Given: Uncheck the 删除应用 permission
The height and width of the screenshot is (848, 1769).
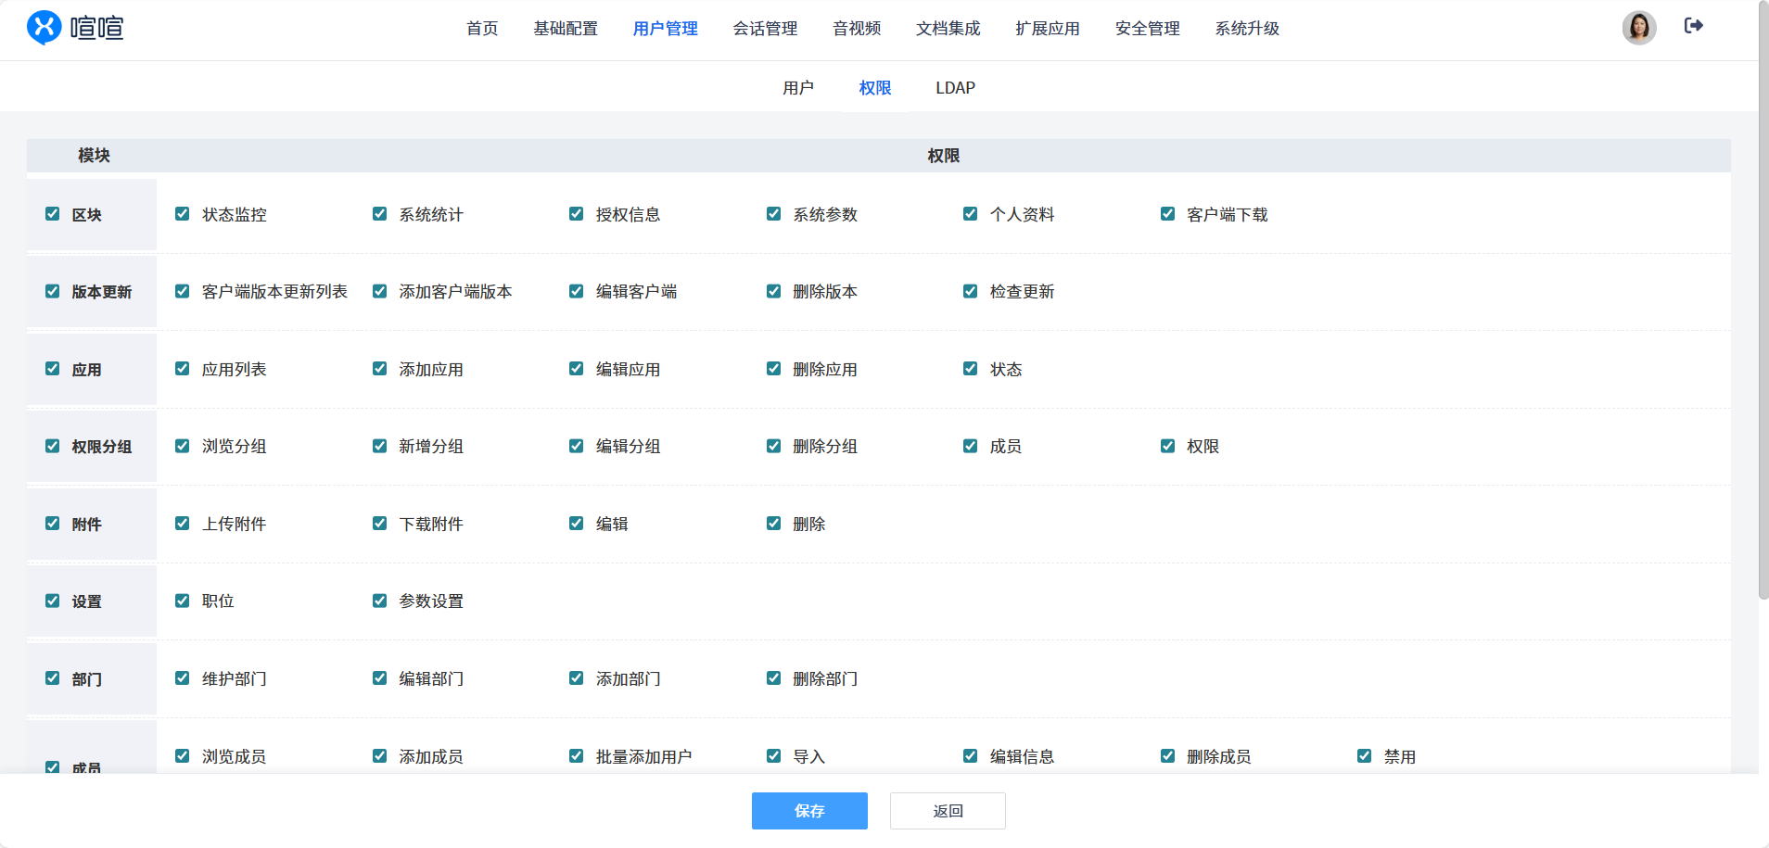Looking at the screenshot, I should pos(773,369).
